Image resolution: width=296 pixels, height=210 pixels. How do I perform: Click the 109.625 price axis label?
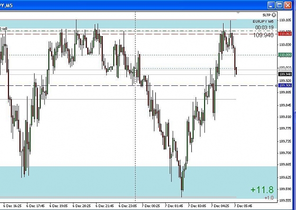[x=285, y=177]
